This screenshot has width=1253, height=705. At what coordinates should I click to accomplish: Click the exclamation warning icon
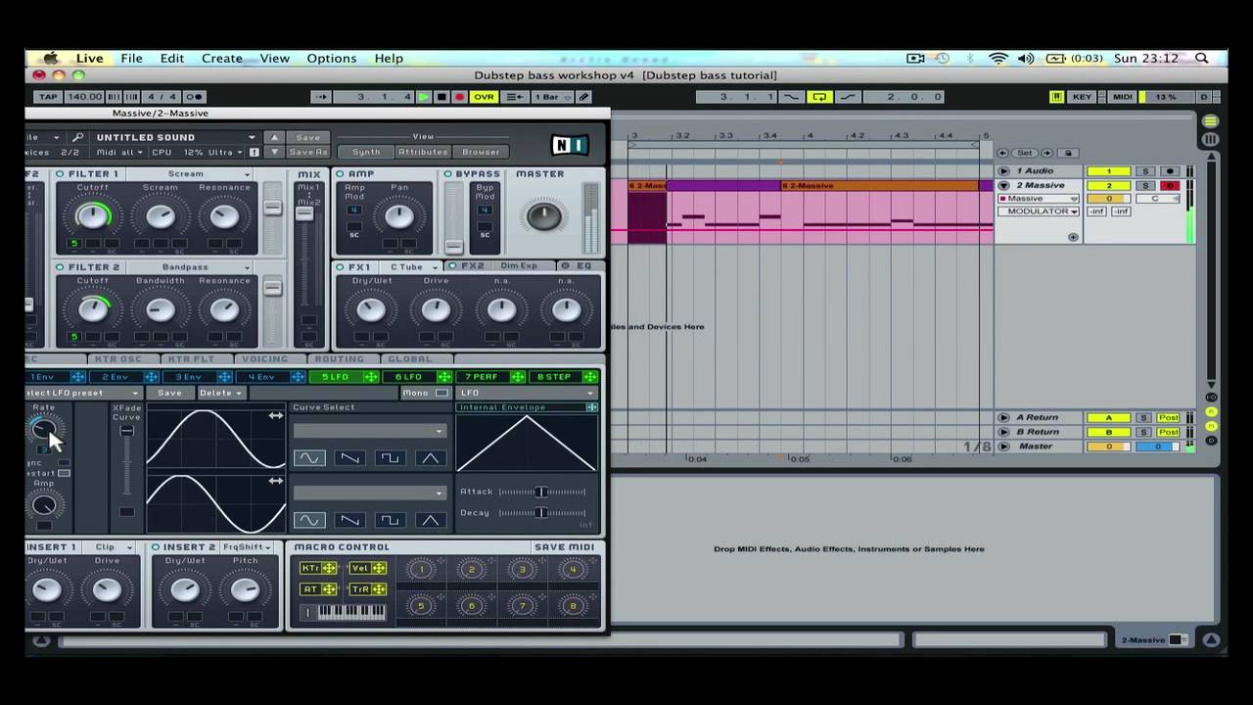(255, 152)
